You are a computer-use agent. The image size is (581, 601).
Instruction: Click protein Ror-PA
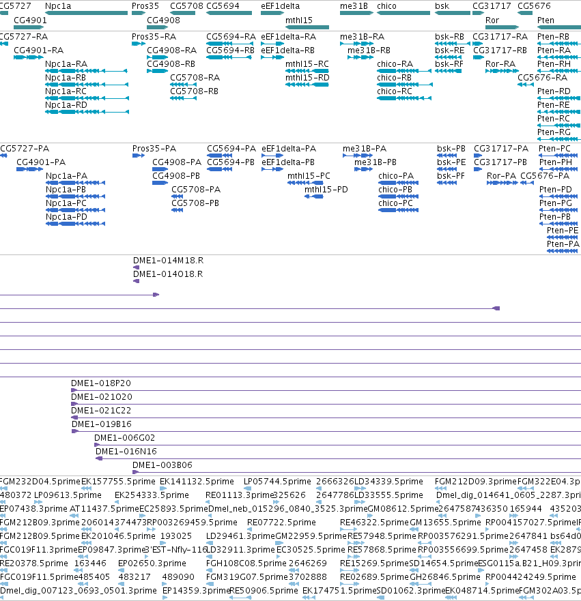(501, 176)
